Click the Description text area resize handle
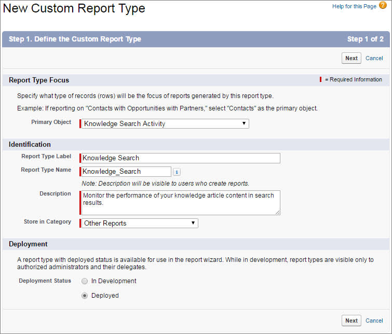392x334 pixels. coord(278,212)
